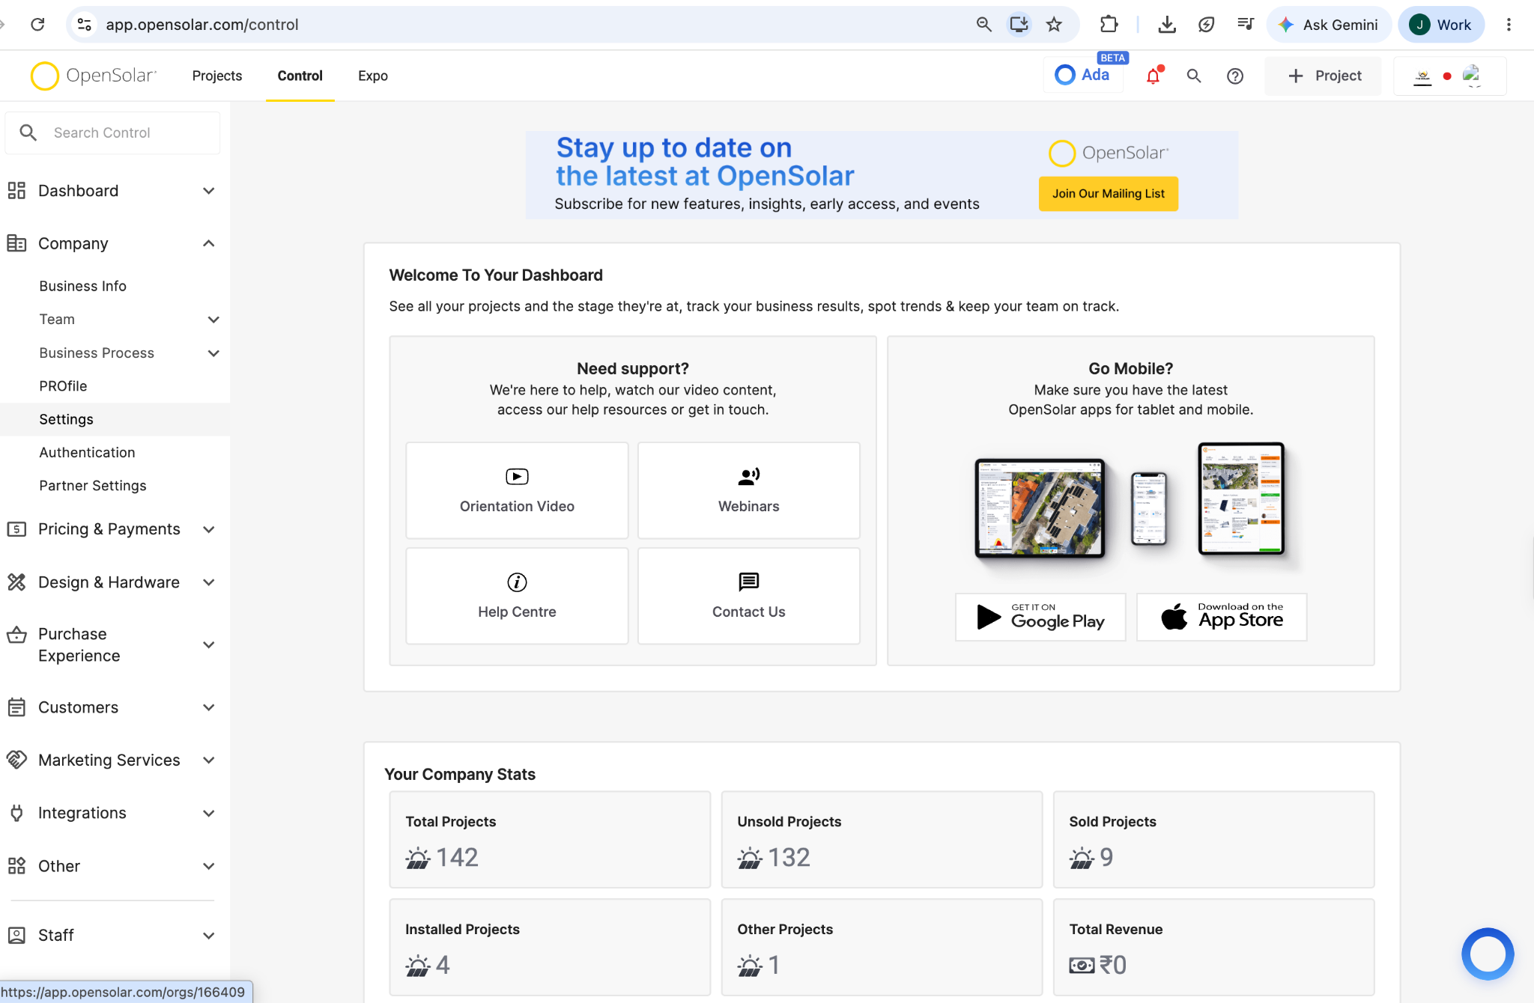Click the Ask Gemini button

pos(1329,25)
